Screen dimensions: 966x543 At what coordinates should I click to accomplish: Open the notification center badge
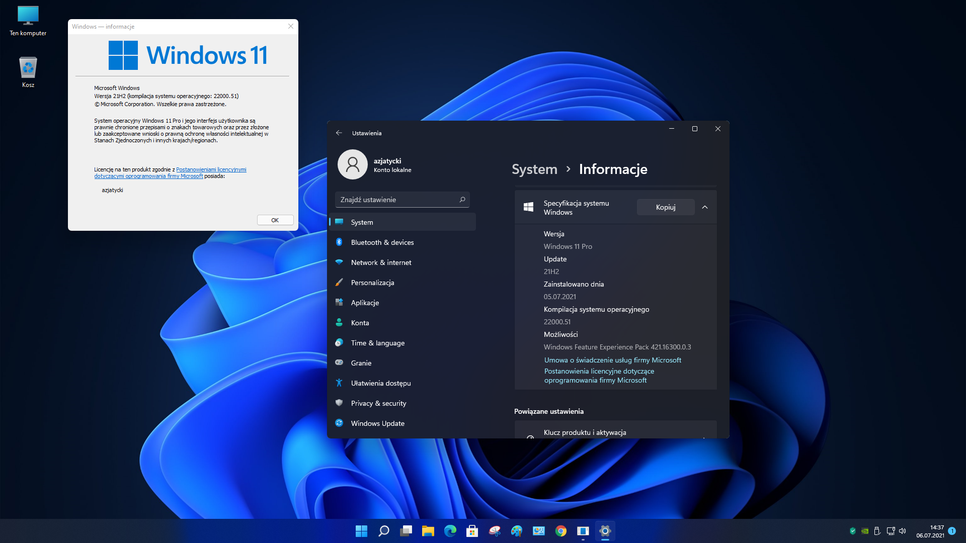coord(952,531)
